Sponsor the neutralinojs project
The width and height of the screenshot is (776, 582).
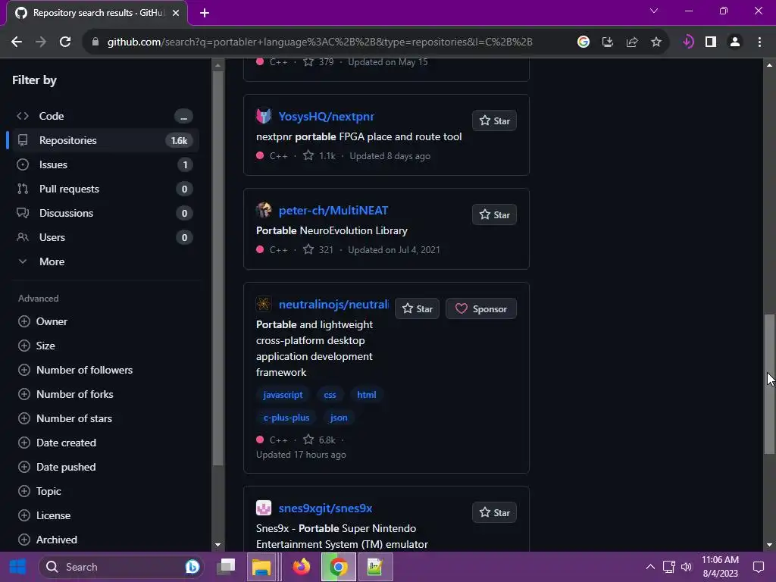point(481,309)
